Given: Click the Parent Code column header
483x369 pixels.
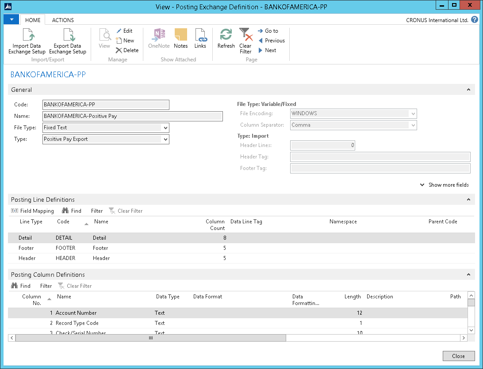Looking at the screenshot, I should (443, 222).
